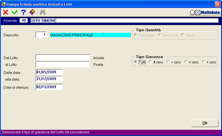This screenshot has height=136, width=222.
Task: Click the MAGAZZINO PRINCIPALE description field
Action: [x=91, y=35]
